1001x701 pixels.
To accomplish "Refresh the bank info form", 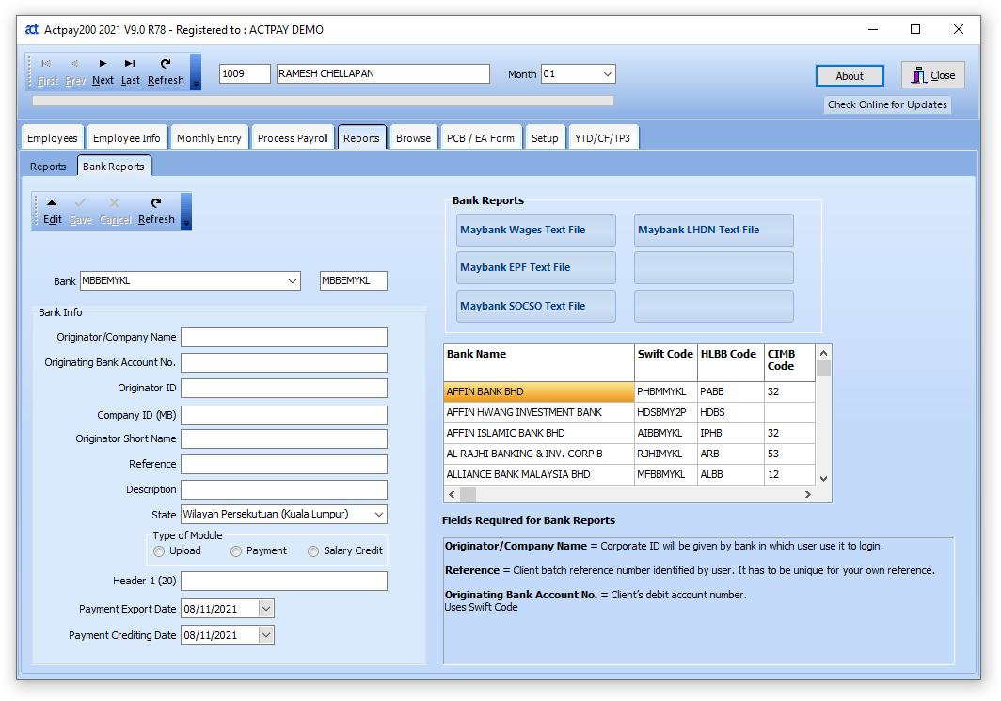I will pos(156,211).
